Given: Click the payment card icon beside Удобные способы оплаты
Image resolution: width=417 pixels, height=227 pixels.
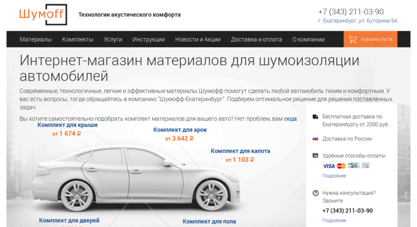Looking at the screenshot, I should [316, 156].
